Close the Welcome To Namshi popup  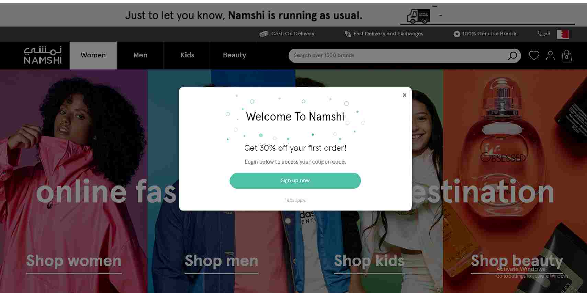404,95
